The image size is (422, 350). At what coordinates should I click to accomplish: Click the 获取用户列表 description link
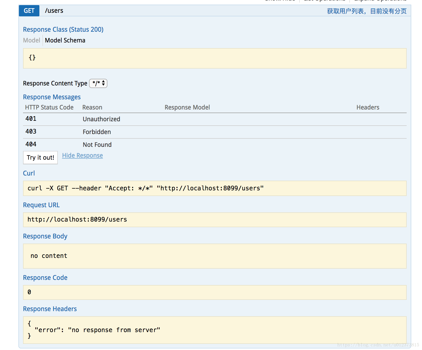(367, 11)
